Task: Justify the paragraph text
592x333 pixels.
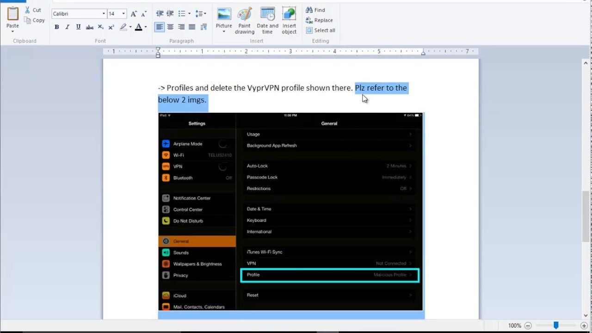Action: 192,27
